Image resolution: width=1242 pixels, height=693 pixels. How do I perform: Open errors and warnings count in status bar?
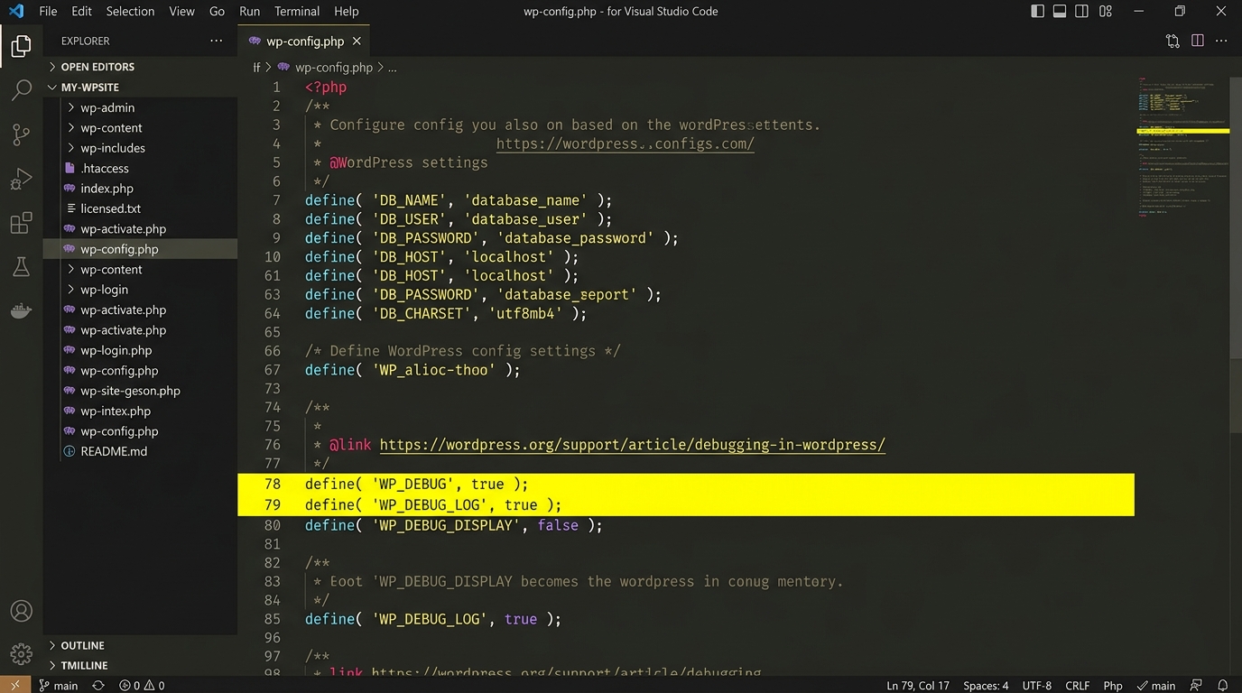(142, 685)
